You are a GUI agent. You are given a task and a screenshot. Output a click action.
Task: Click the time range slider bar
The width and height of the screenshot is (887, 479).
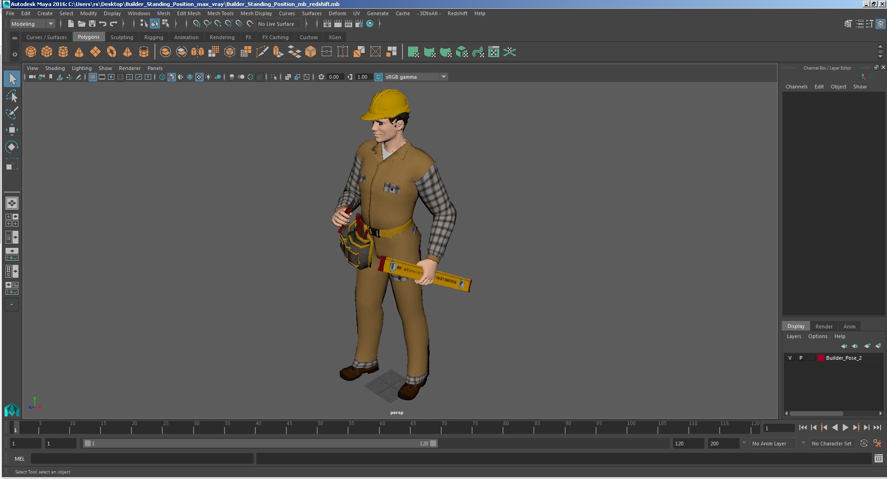[x=260, y=443]
